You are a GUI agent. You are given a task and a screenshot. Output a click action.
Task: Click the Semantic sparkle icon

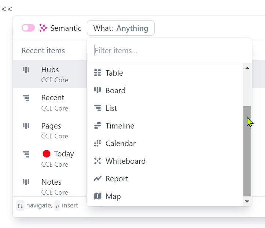tap(43, 28)
